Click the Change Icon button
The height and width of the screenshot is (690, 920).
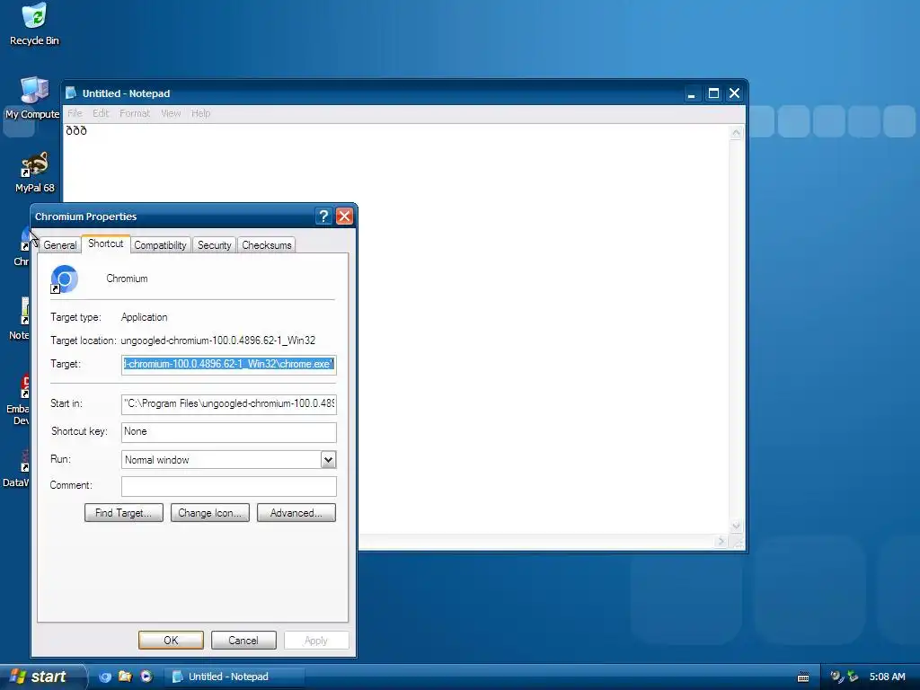coord(210,513)
